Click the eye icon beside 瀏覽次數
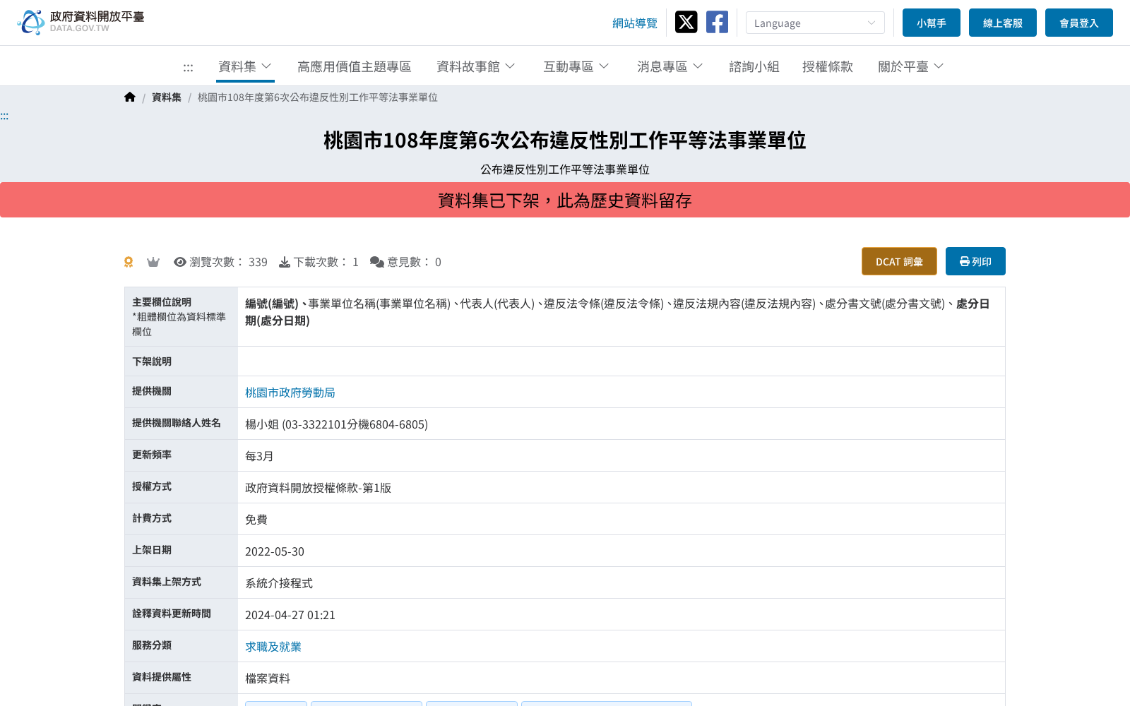This screenshot has width=1130, height=706. click(x=180, y=262)
